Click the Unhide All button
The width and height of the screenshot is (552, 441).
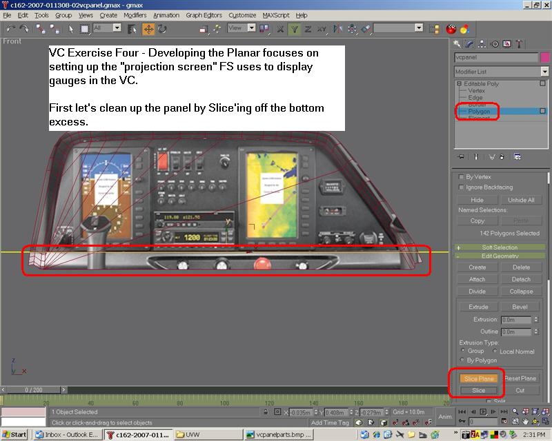tap(521, 200)
